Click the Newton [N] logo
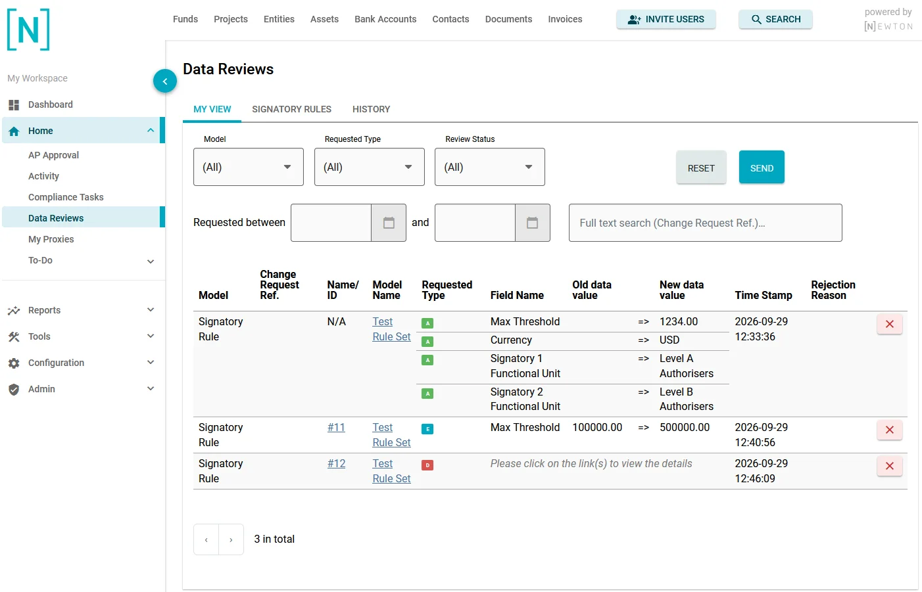922x592 pixels. coord(28,30)
